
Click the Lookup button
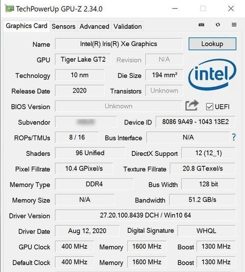click(x=212, y=44)
